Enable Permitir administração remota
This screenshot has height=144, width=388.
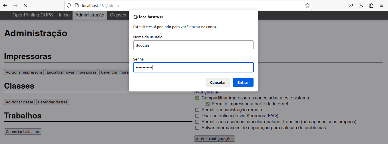tap(197, 110)
